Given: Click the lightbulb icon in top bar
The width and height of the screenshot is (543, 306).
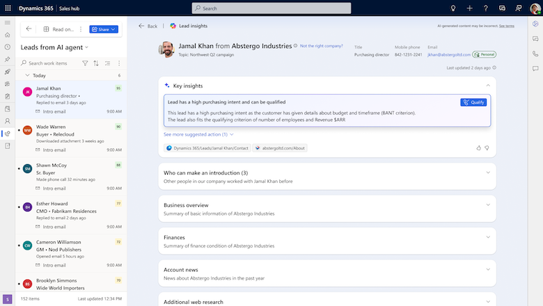Looking at the screenshot, I should coord(453,8).
